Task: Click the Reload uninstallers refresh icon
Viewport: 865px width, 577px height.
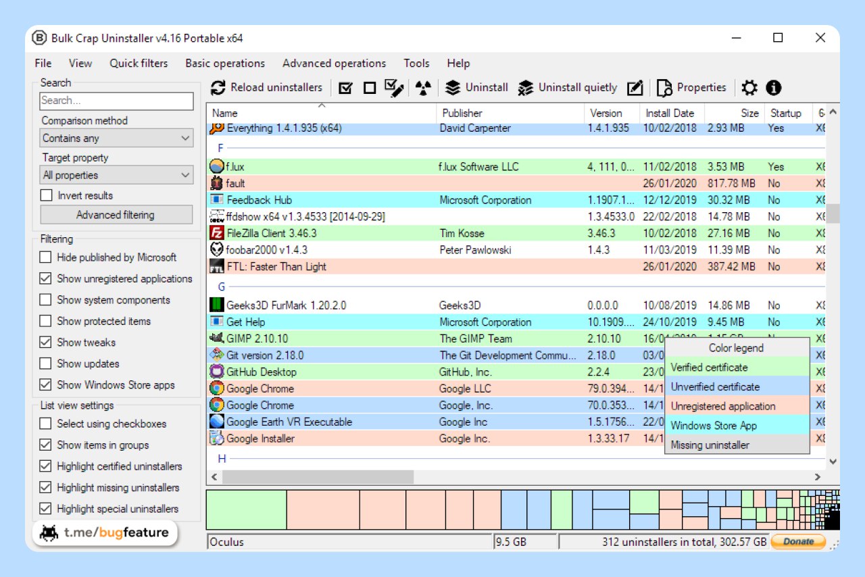Action: tap(218, 88)
